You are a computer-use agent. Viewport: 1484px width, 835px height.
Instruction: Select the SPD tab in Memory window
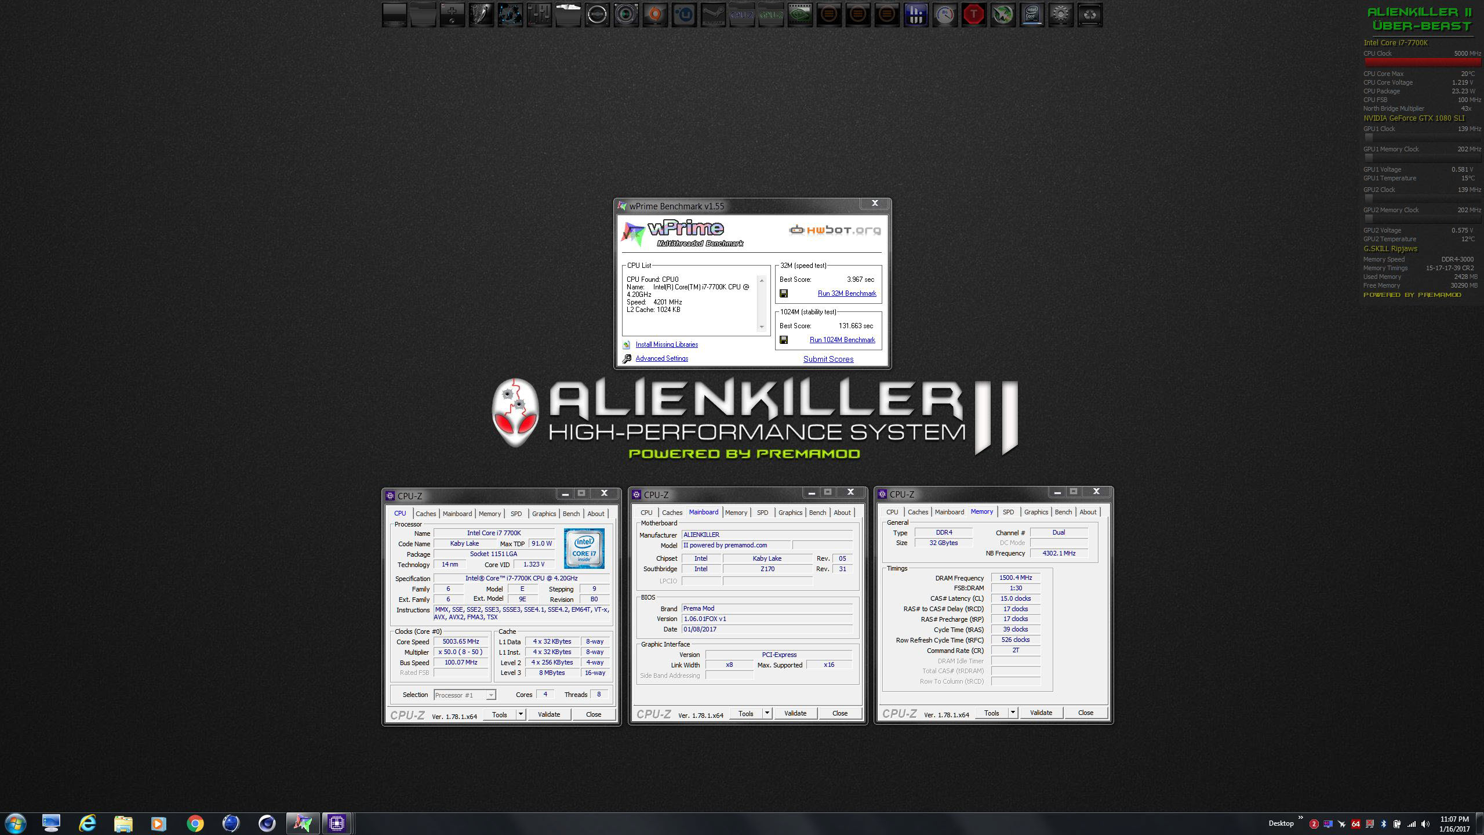1008,512
